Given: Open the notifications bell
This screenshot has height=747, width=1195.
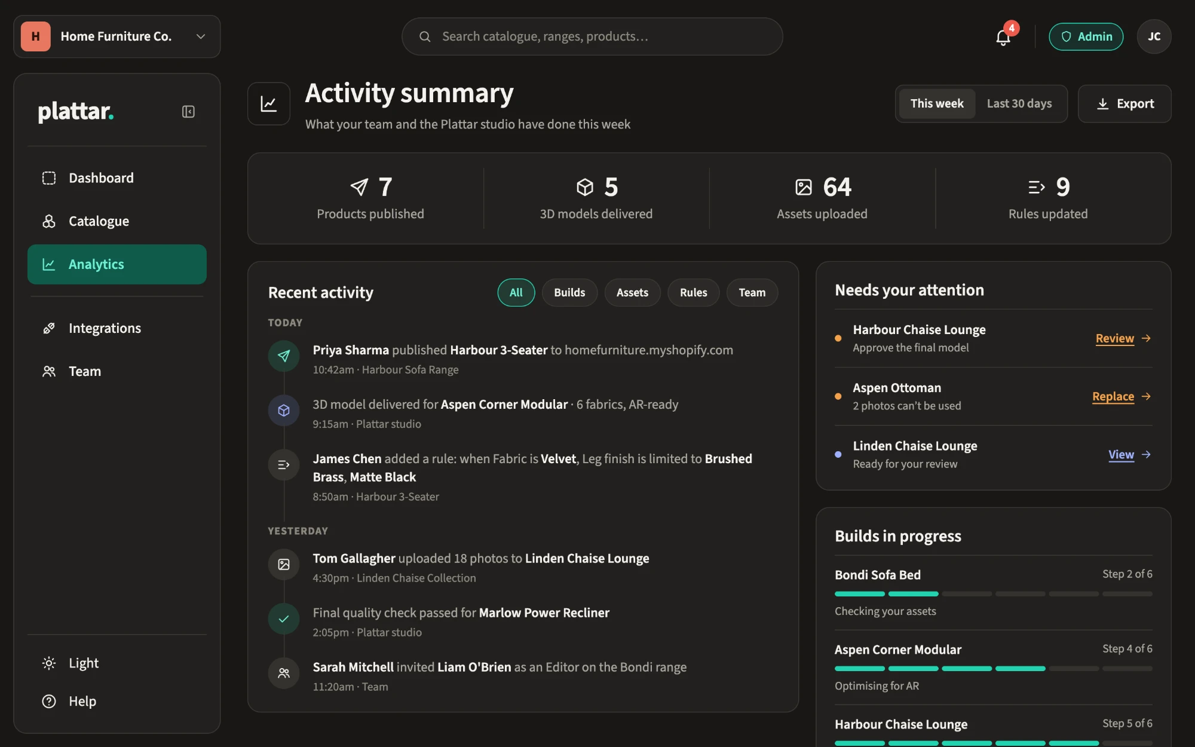Looking at the screenshot, I should (1003, 37).
